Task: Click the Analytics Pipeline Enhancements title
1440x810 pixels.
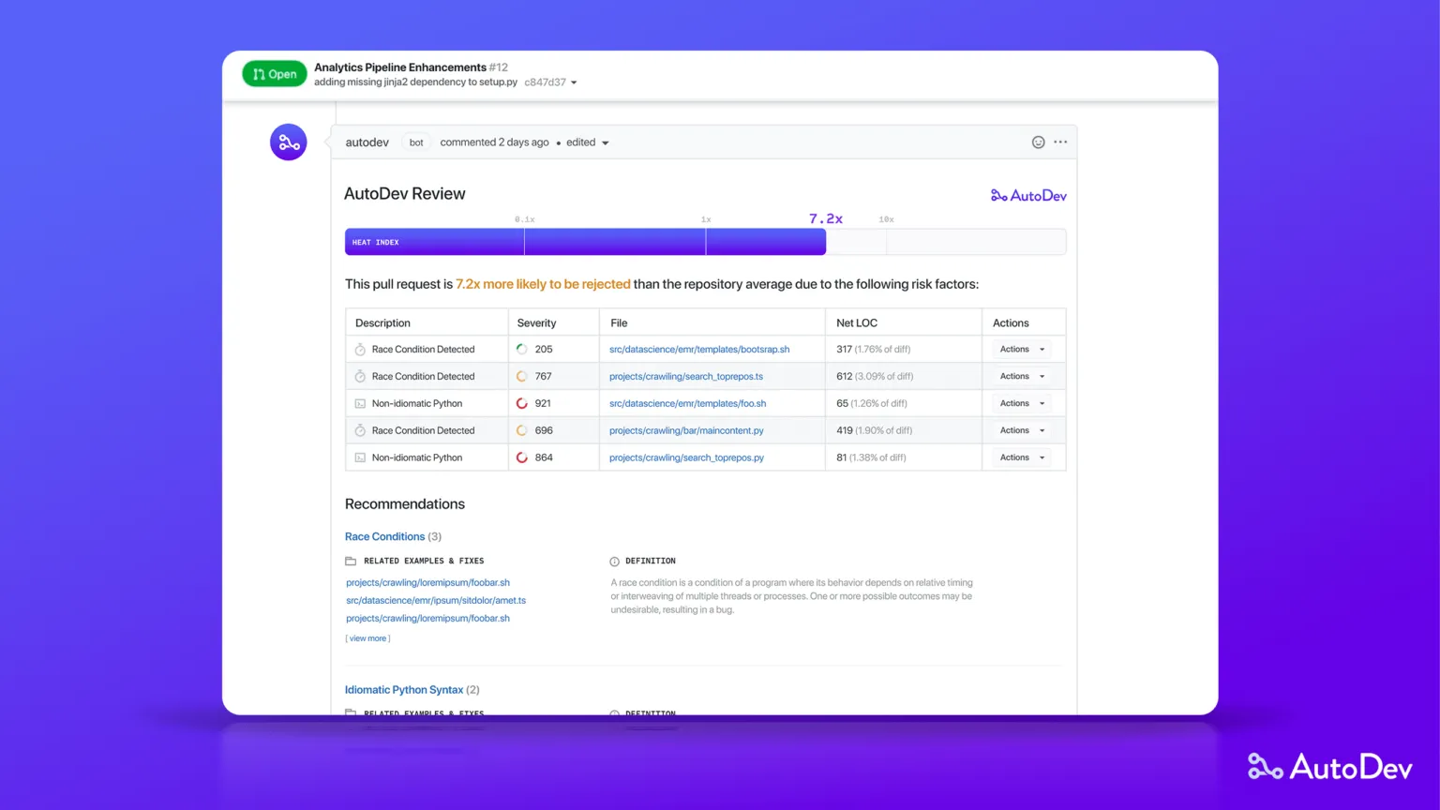Action: (400, 67)
